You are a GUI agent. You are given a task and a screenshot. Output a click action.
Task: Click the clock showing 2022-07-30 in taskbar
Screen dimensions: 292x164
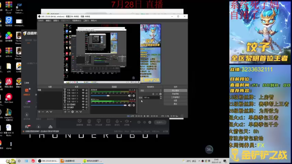(x=216, y=161)
